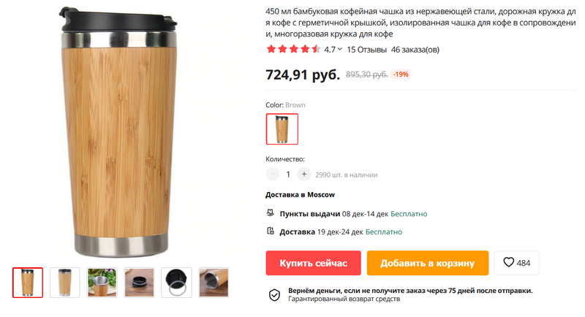
Task: Click the Купить сейчас button
Action: click(x=314, y=263)
